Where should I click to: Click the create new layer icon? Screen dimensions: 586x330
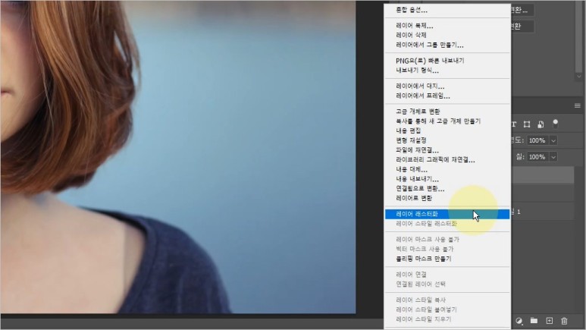pos(550,321)
